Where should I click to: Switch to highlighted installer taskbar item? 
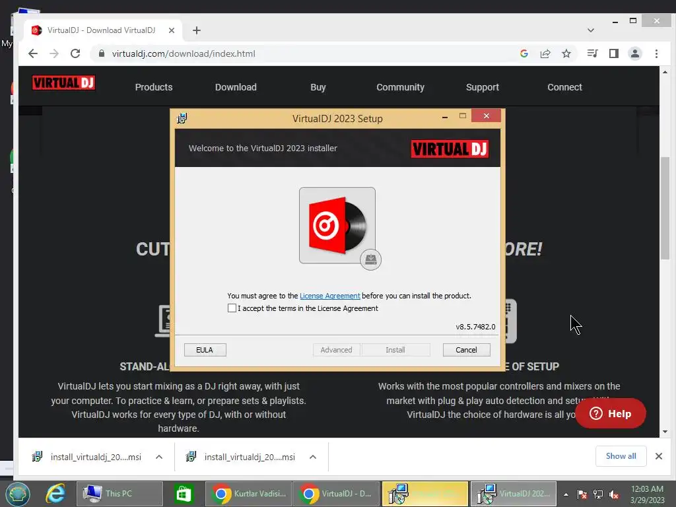click(x=425, y=494)
